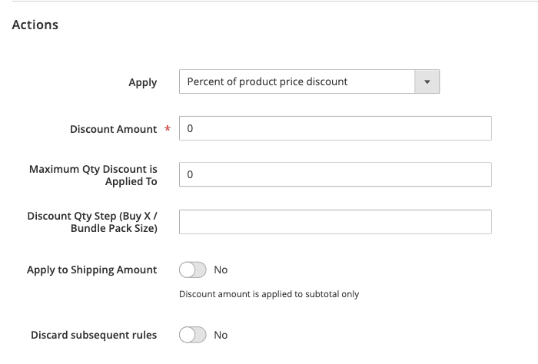538x364 pixels.
Task: Click the '0' value in Discount Amount
Action: (x=190, y=129)
